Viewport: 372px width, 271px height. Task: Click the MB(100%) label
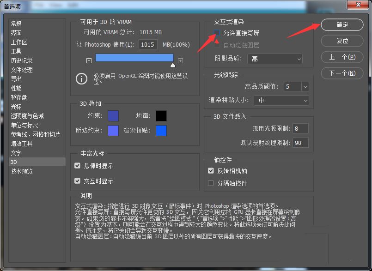coord(176,45)
